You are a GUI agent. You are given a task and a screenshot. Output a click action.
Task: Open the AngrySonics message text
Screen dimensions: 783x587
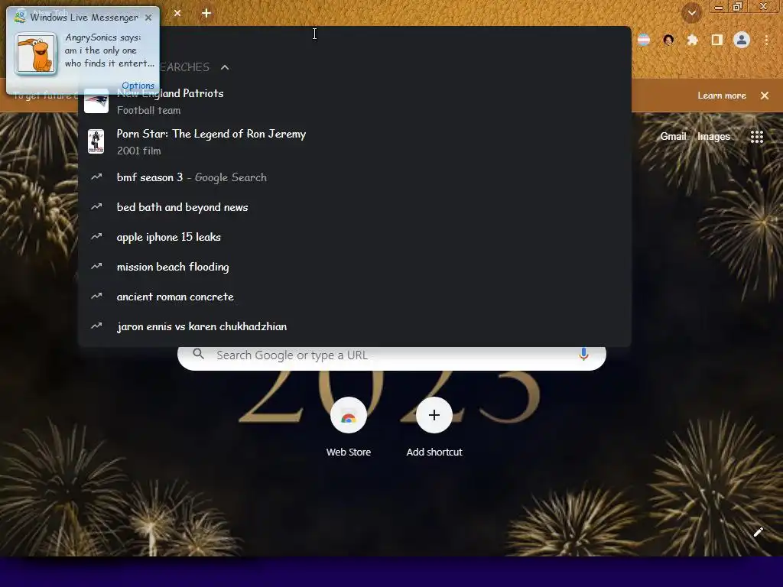[x=109, y=50]
